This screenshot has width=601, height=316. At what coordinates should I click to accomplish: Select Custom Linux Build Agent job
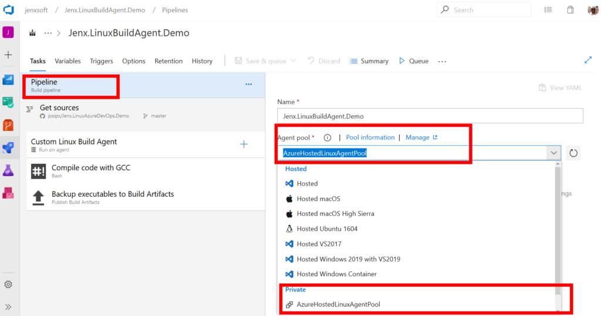[x=146, y=145]
